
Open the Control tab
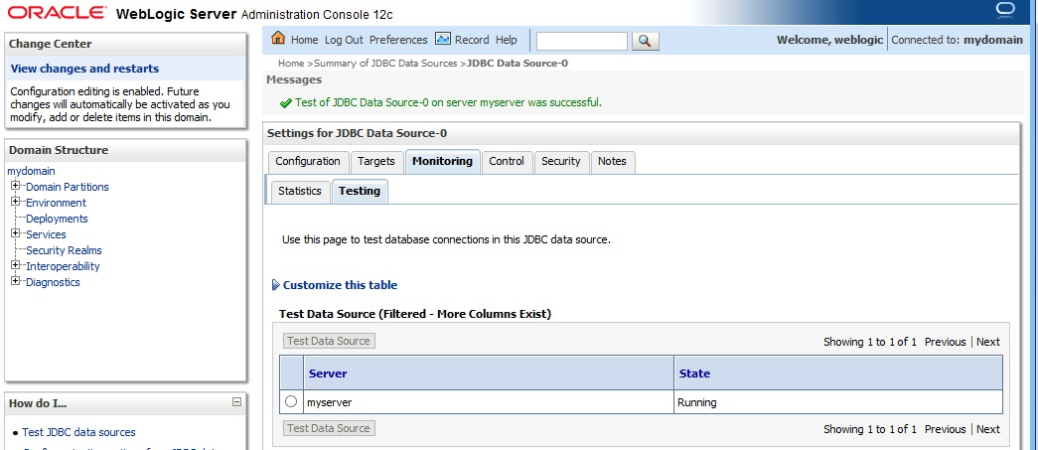[x=507, y=162]
